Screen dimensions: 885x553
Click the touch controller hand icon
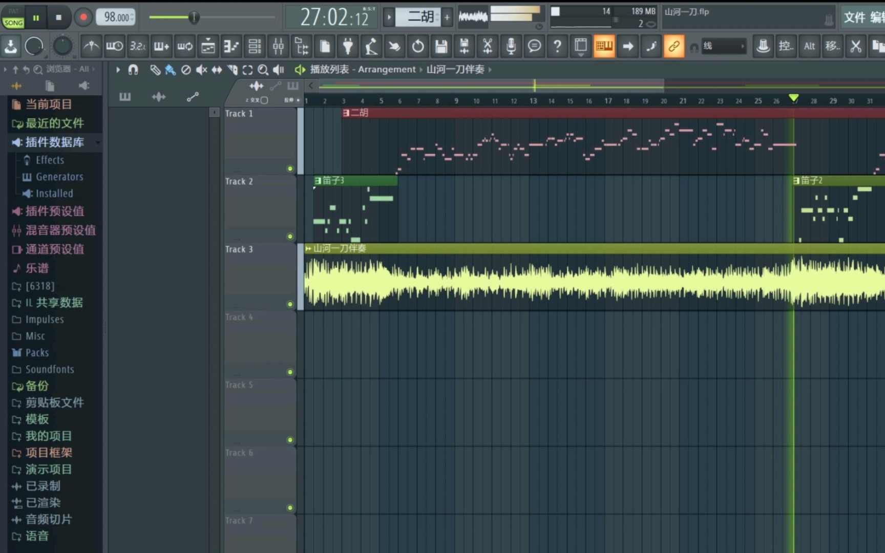point(394,47)
